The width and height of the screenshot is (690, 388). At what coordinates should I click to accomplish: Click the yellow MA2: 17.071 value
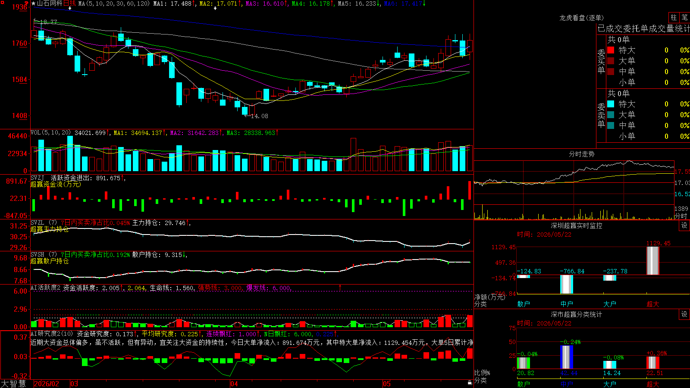(218, 3)
